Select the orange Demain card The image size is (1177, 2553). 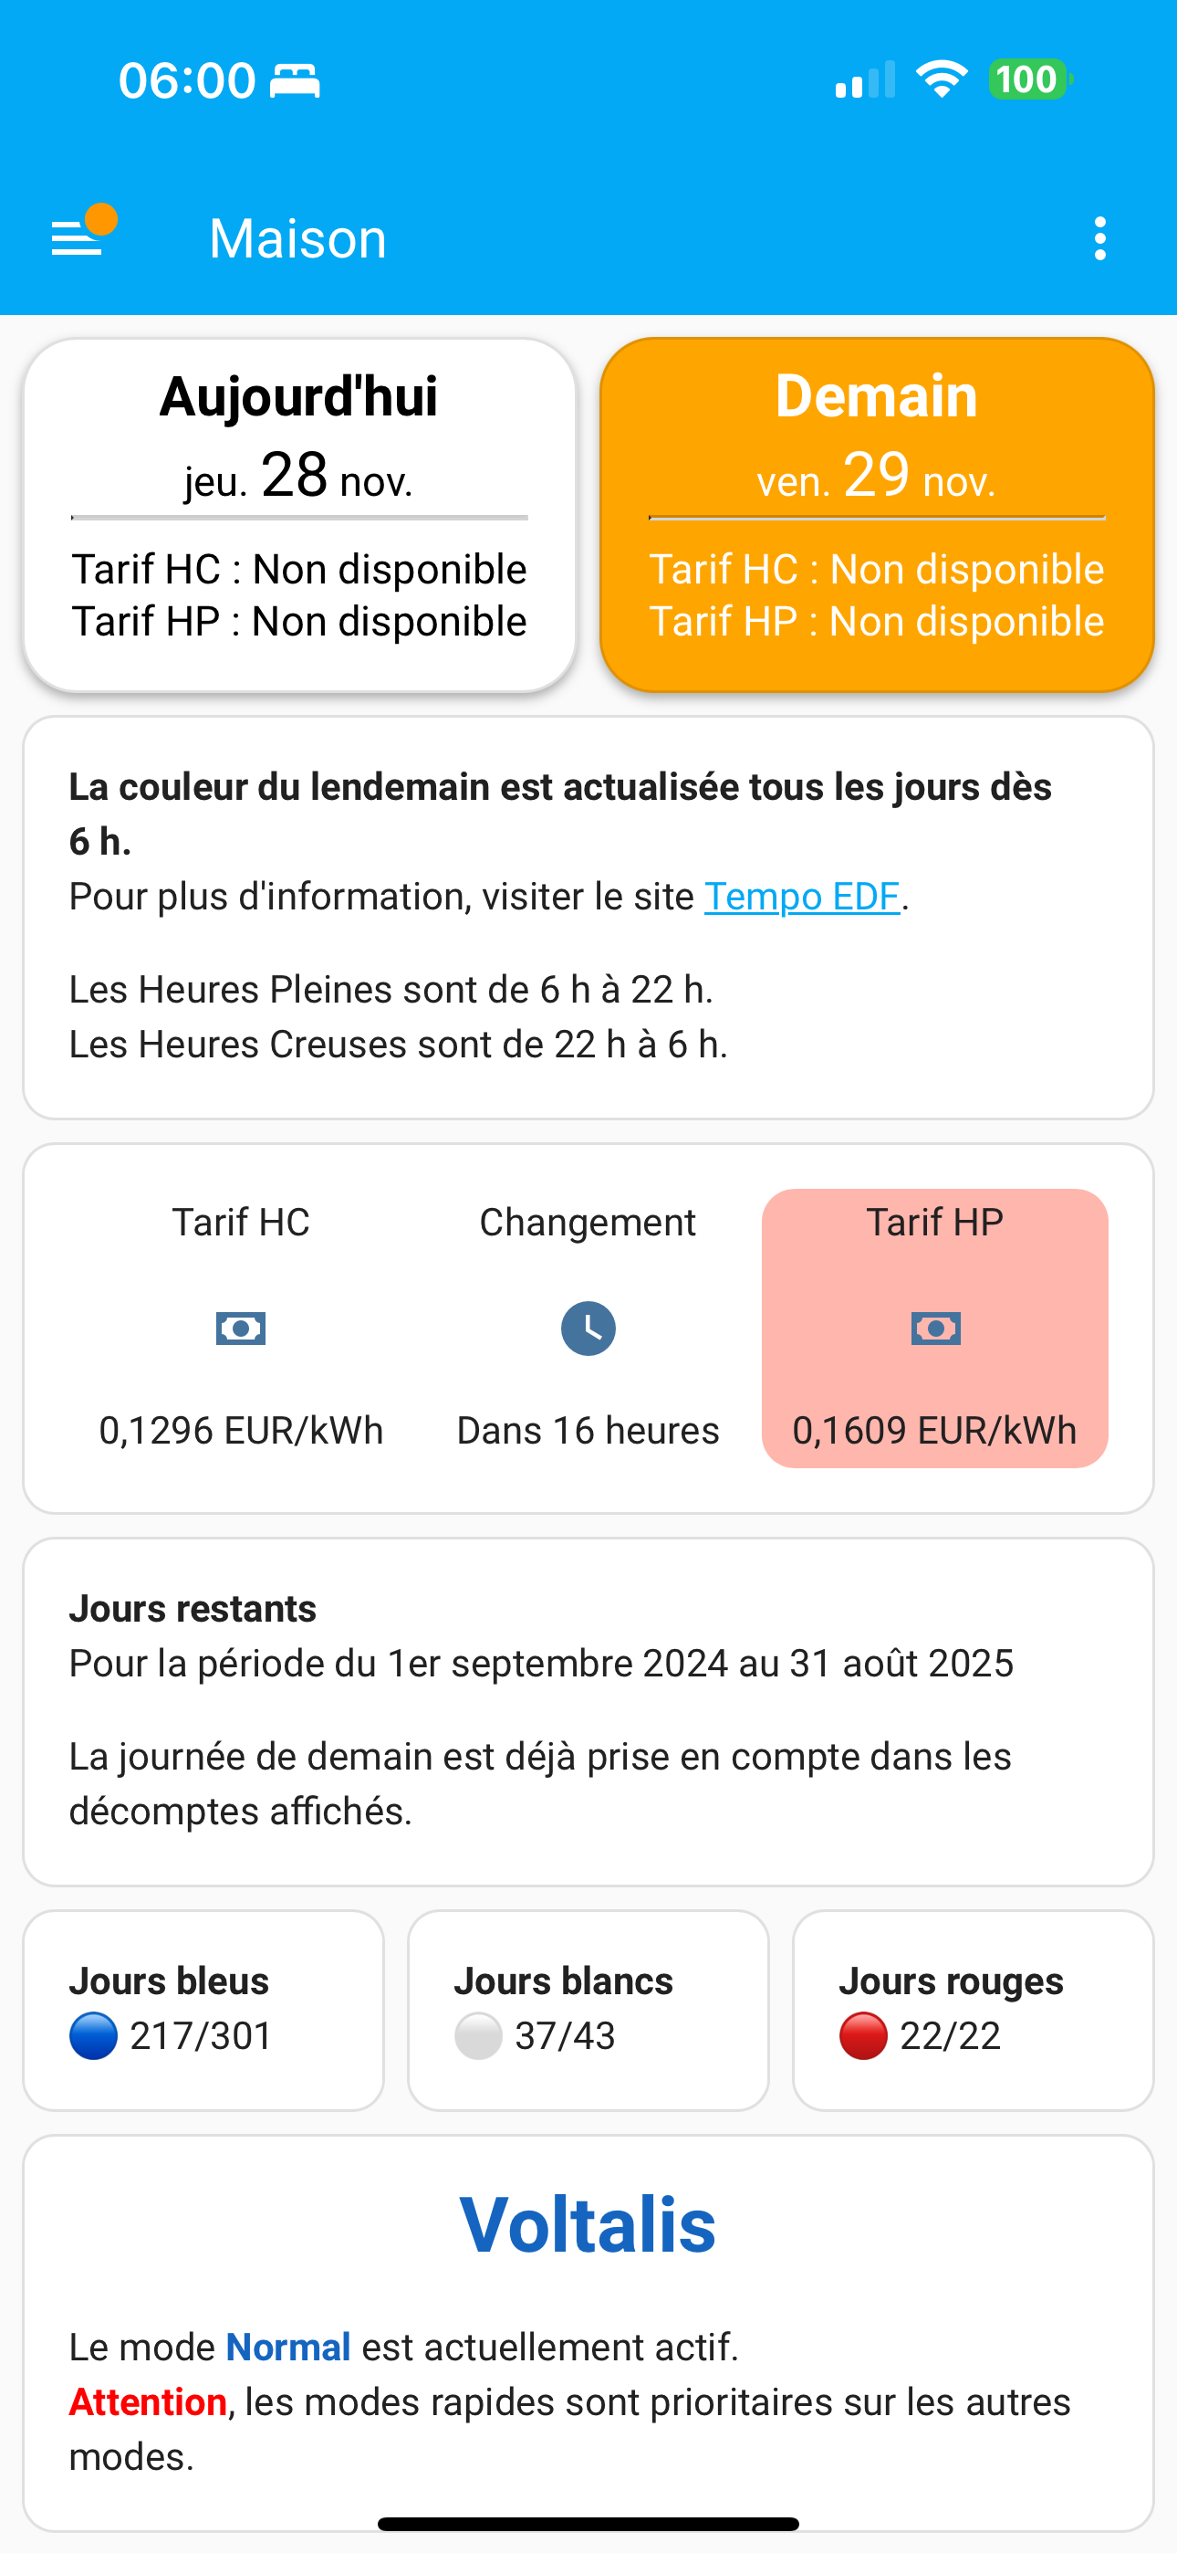877,514
